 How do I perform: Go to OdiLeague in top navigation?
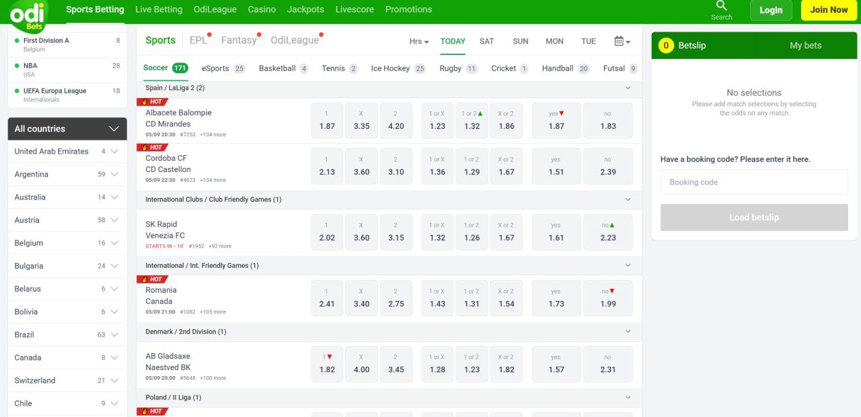click(x=215, y=9)
